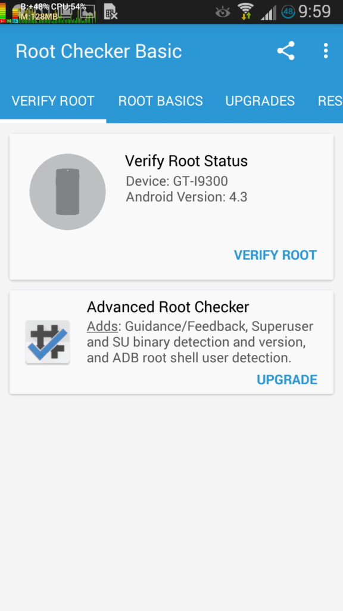Open the three-dot overflow menu
The height and width of the screenshot is (611, 343).
pos(326,51)
